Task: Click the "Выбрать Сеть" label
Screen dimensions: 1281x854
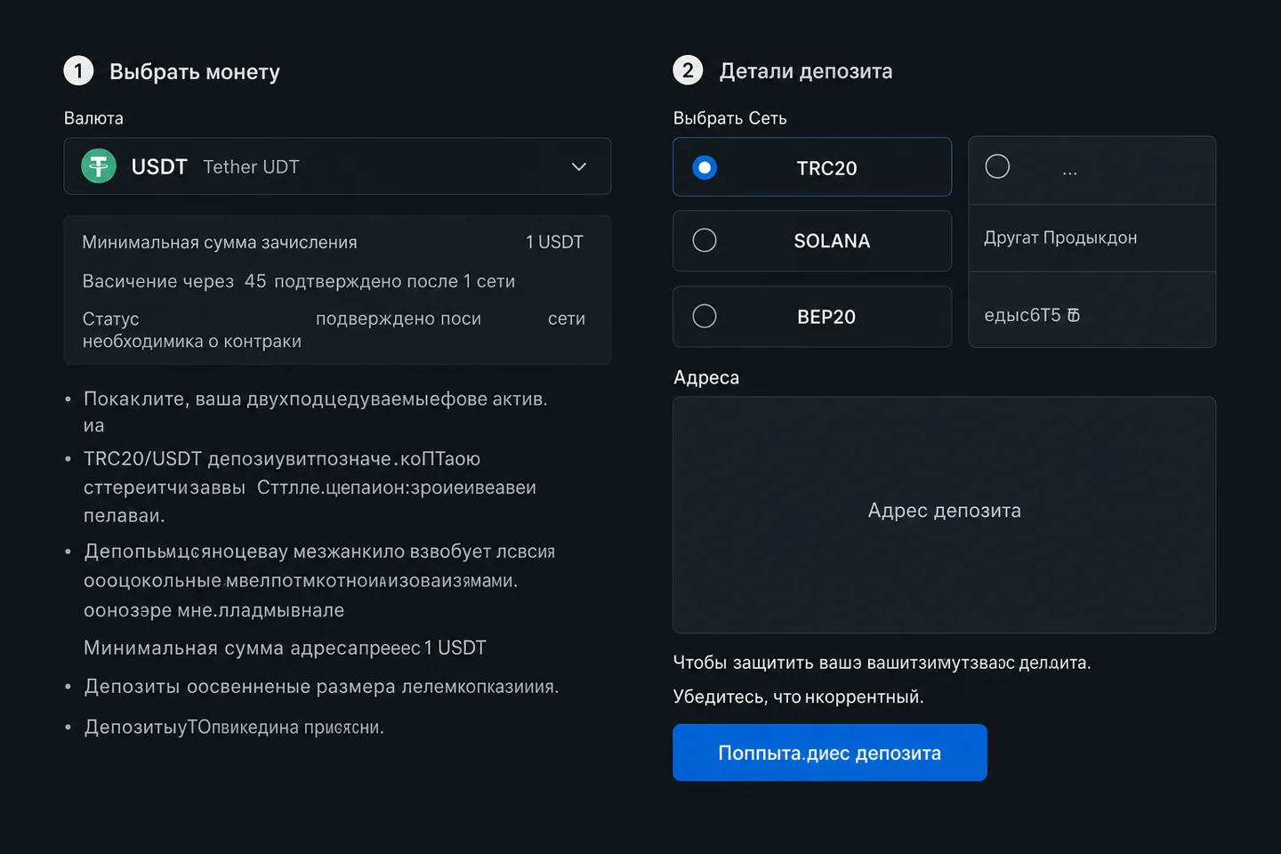Action: 730,118
